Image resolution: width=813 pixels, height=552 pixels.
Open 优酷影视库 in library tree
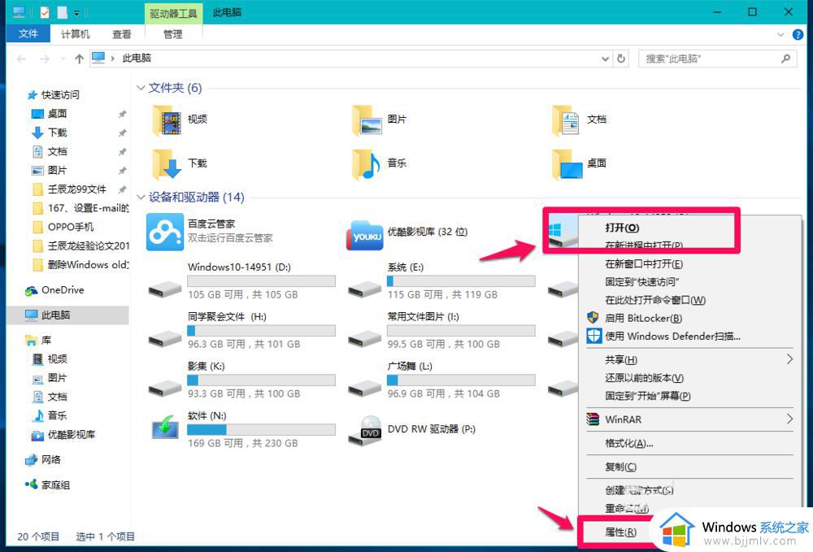click(x=72, y=435)
